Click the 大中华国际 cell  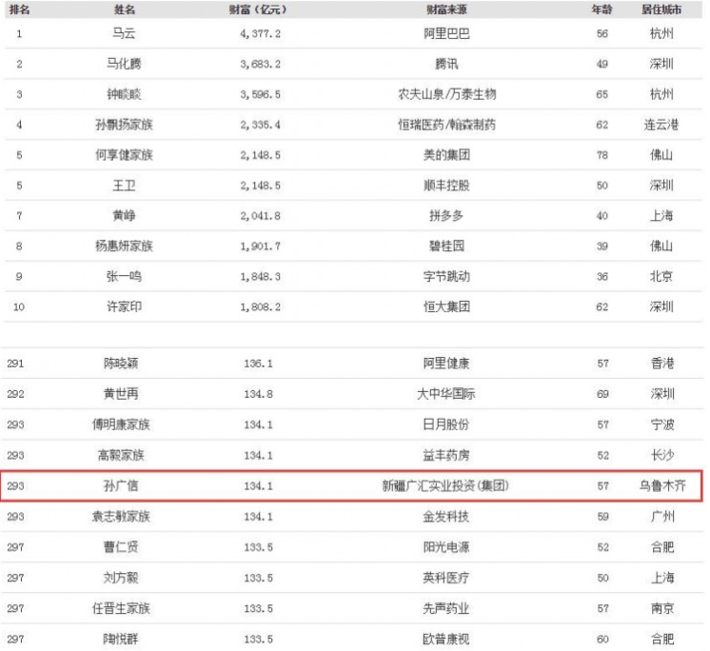[x=446, y=394]
